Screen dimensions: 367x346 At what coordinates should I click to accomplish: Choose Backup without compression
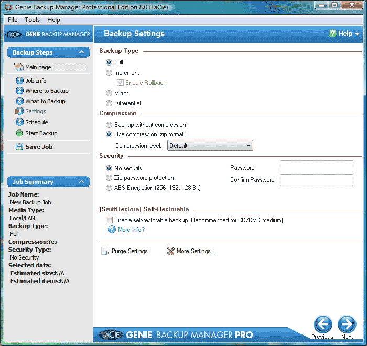point(109,125)
